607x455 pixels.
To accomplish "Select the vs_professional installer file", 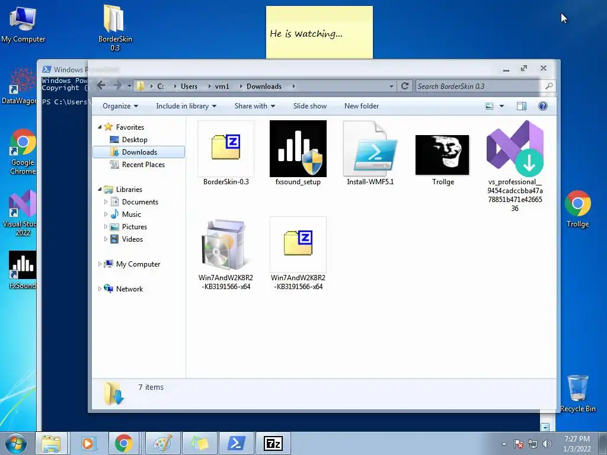I will tap(515, 166).
